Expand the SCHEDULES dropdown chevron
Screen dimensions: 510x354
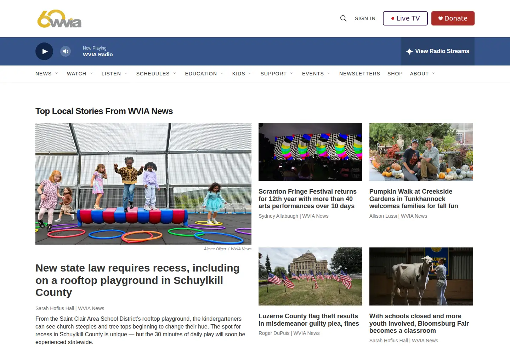tap(175, 73)
